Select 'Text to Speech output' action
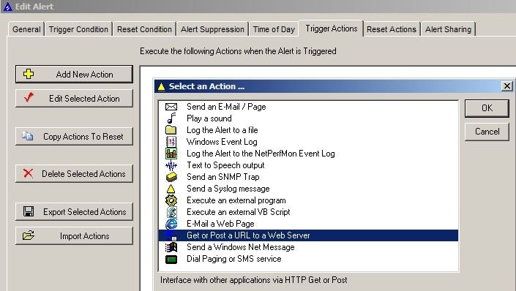The image size is (516, 291). pos(308,165)
